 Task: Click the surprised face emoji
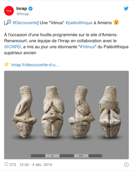click(116, 22)
